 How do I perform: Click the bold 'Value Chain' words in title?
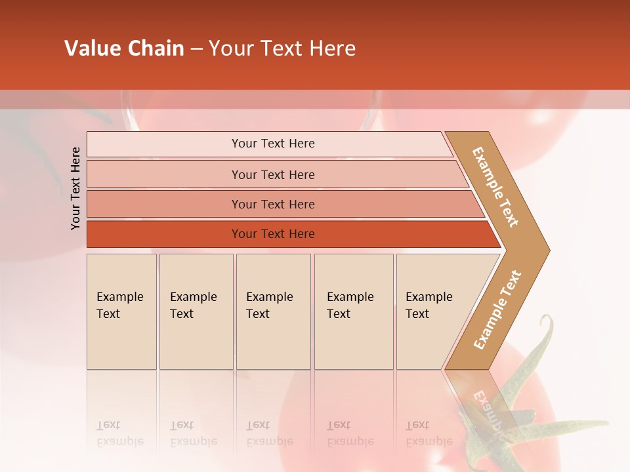pos(124,48)
